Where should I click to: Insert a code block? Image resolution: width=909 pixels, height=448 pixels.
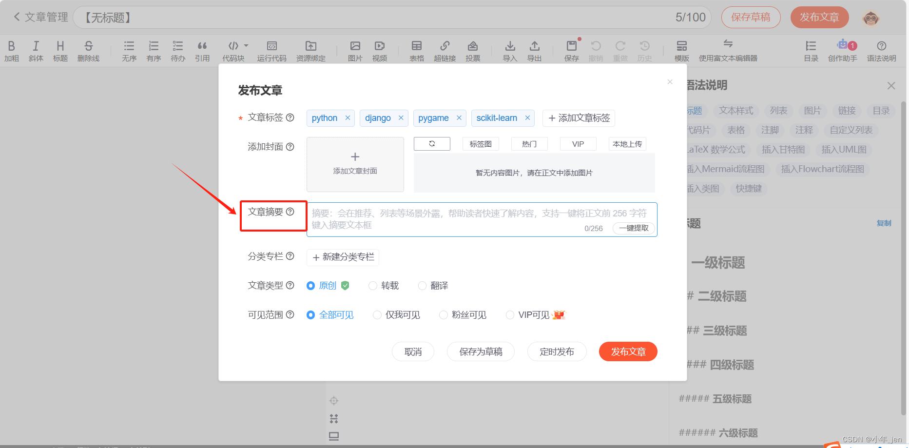point(233,51)
